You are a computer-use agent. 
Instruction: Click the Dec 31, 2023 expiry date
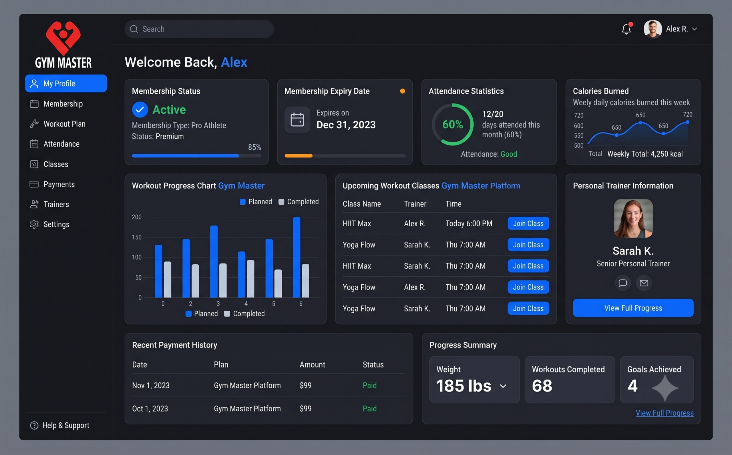tap(346, 125)
